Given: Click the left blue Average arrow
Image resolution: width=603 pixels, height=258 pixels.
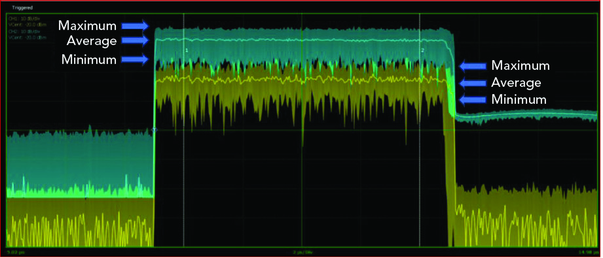Looking at the screenshot, I should [136, 40].
